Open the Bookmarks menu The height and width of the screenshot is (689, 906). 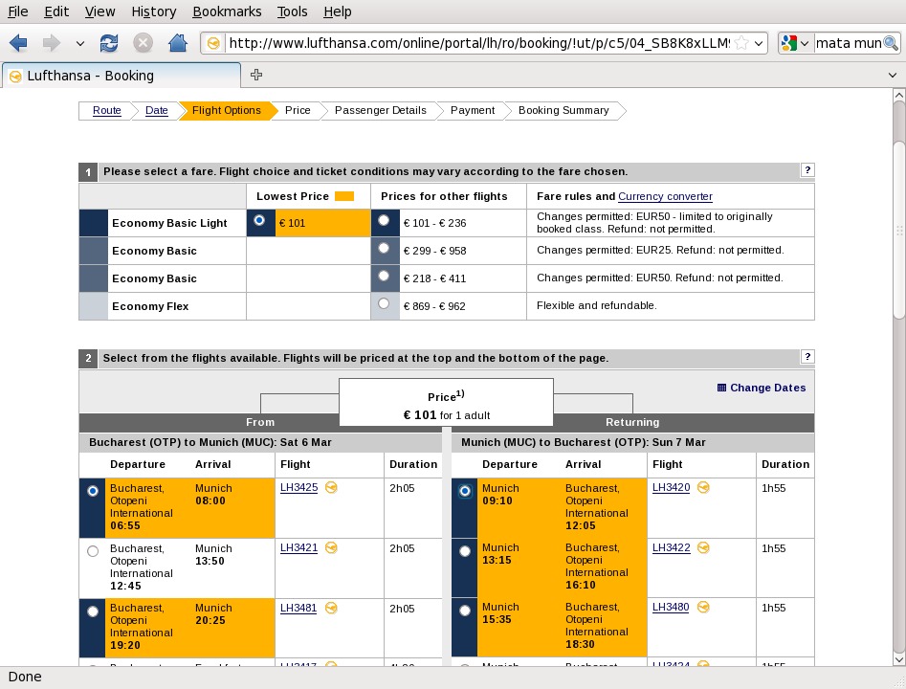[x=227, y=11]
